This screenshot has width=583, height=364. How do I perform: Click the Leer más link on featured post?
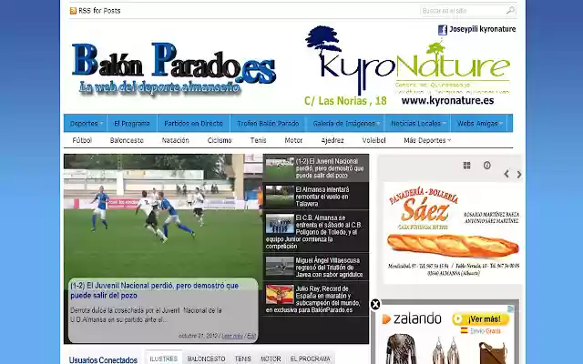232,336
